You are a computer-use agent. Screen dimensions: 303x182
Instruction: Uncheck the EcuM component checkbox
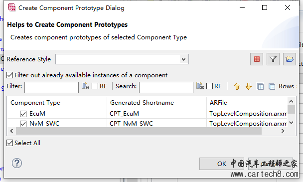pyautogui.click(x=23, y=114)
